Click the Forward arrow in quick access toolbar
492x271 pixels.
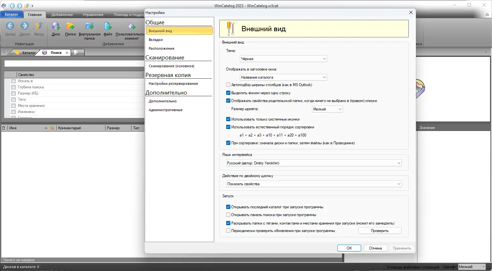pos(19,6)
